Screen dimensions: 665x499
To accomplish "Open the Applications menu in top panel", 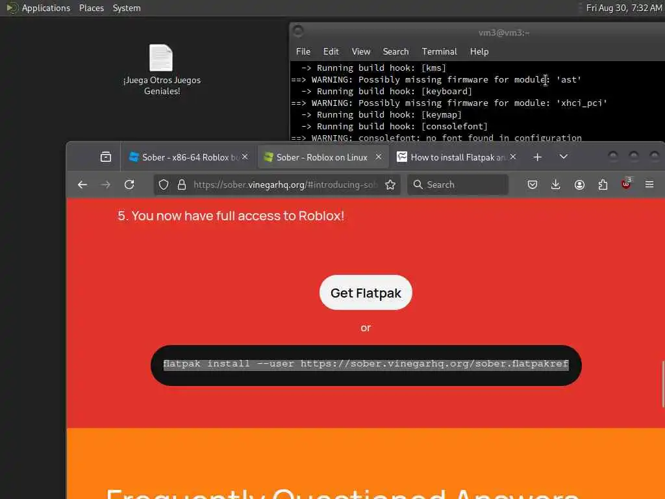I will point(46,8).
